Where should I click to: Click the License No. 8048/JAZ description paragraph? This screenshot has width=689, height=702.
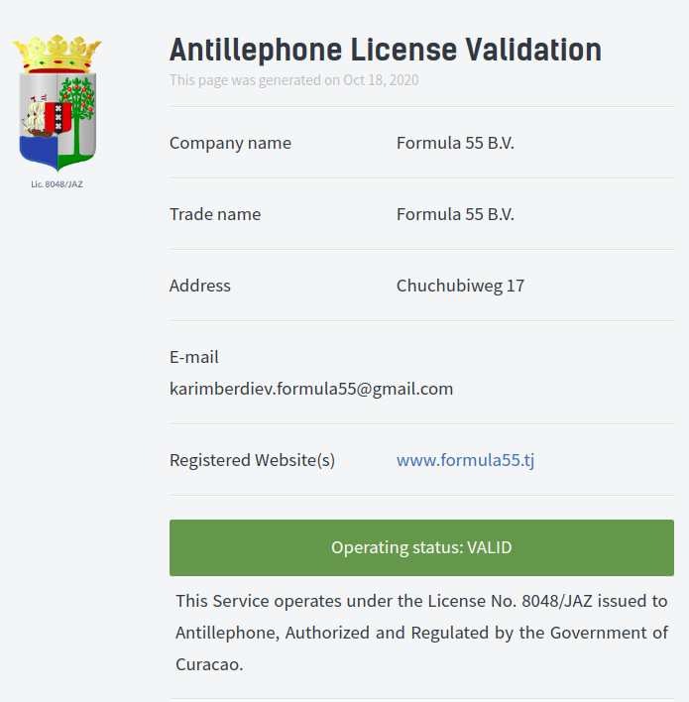(x=421, y=633)
